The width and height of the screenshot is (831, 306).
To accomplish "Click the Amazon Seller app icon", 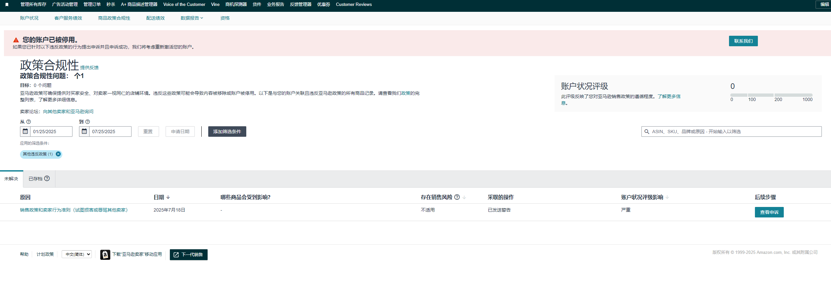I will point(105,255).
